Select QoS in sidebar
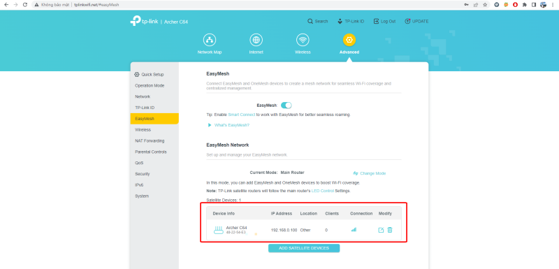Screen dimensions: 559x269 (154, 163)
